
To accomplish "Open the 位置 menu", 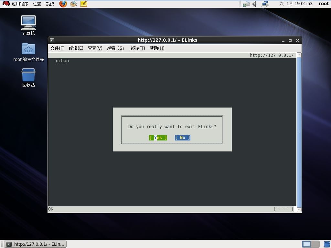I will click(37, 4).
